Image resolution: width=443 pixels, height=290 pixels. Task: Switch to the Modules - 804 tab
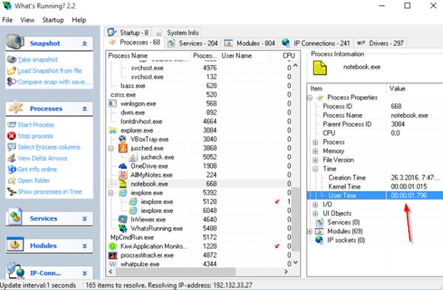click(x=249, y=43)
